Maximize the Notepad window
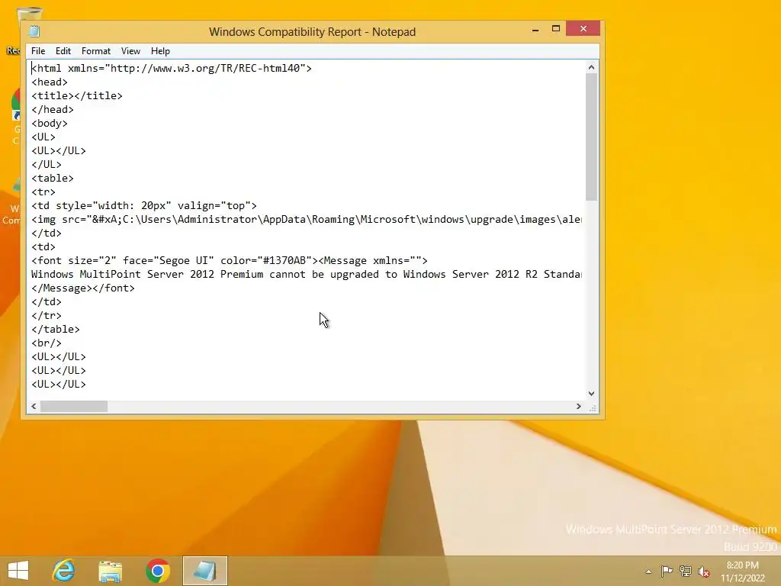781x586 pixels. pyautogui.click(x=556, y=29)
